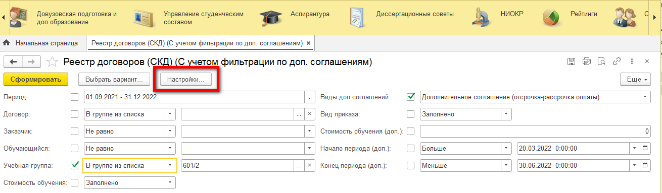
Task: Open Аспирантура graduation cap icon
Action: (x=270, y=18)
